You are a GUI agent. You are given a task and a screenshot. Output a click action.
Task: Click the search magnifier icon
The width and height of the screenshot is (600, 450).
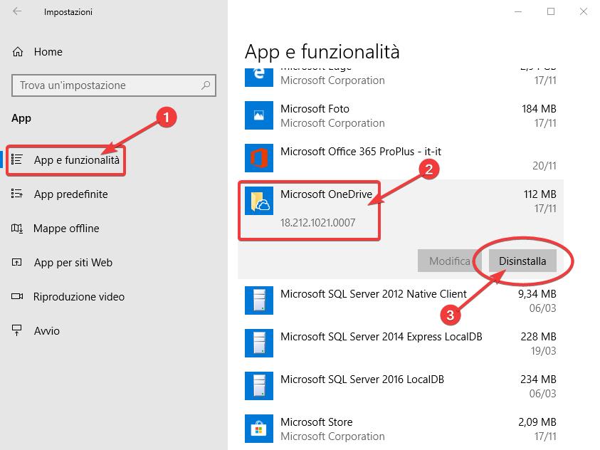(206, 85)
